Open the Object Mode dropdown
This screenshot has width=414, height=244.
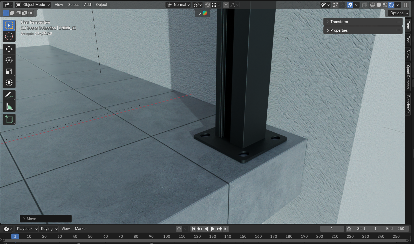pyautogui.click(x=33, y=5)
